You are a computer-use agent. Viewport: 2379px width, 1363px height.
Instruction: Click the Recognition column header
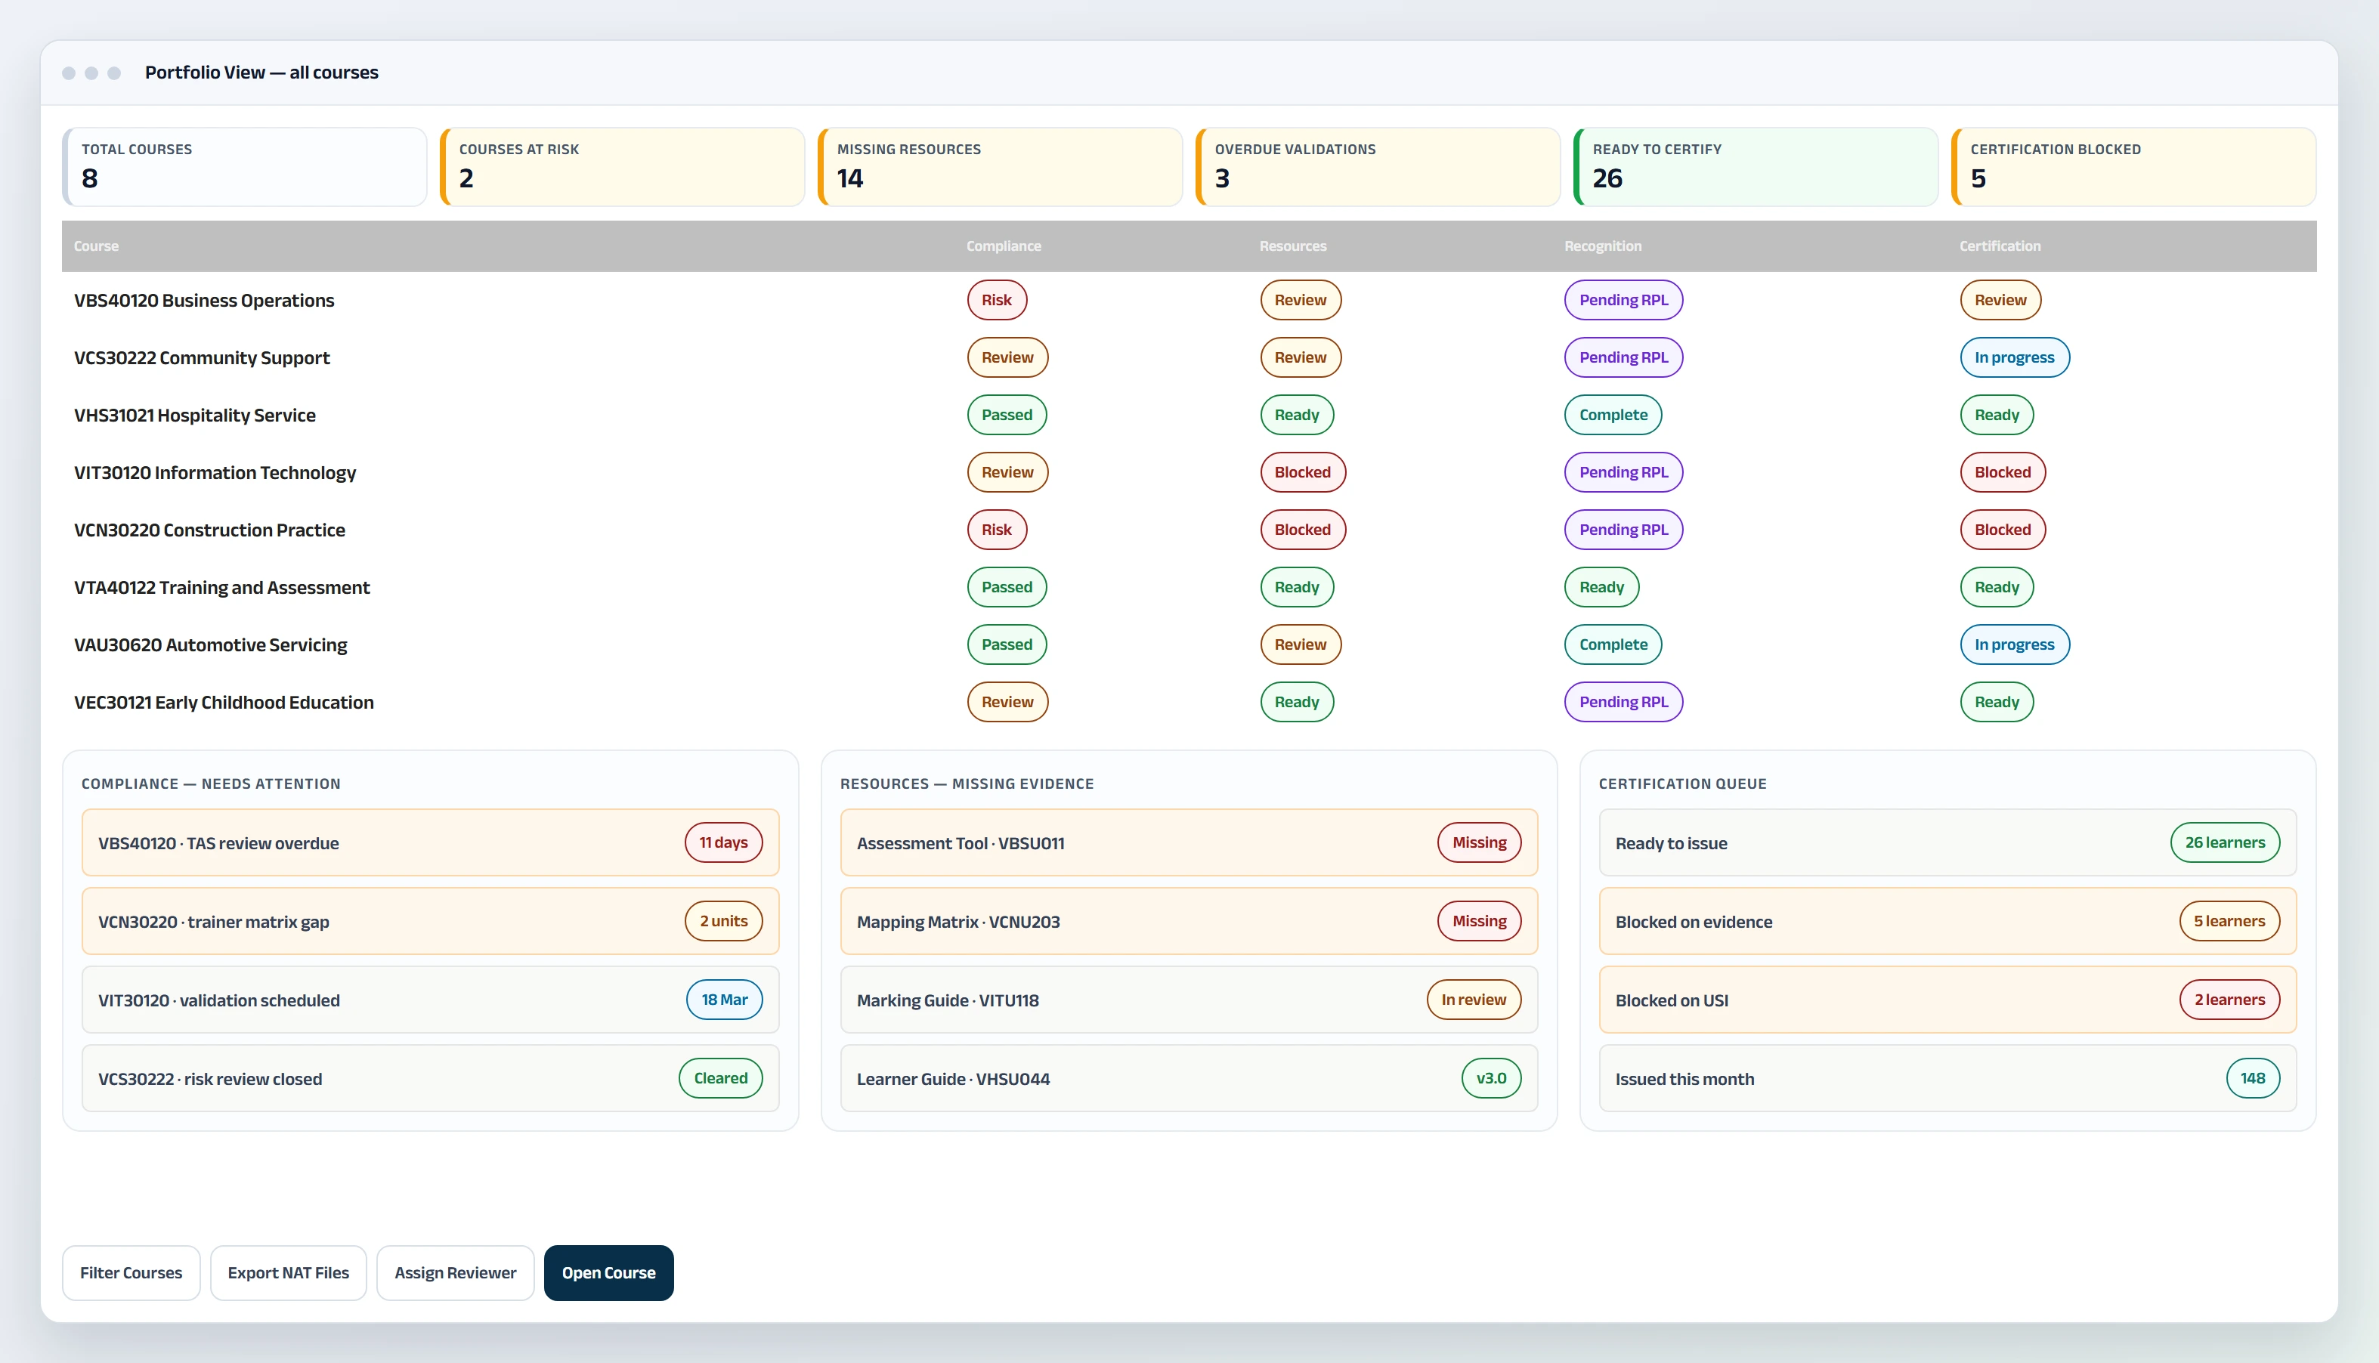(x=1603, y=246)
